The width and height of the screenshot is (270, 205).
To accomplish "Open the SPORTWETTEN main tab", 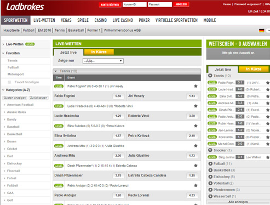I will [16, 20].
